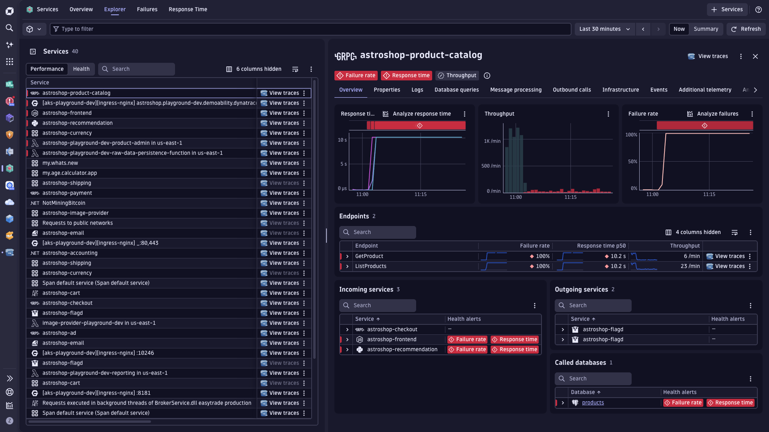Open the products database link
Viewport: 769px width, 432px height.
593,403
